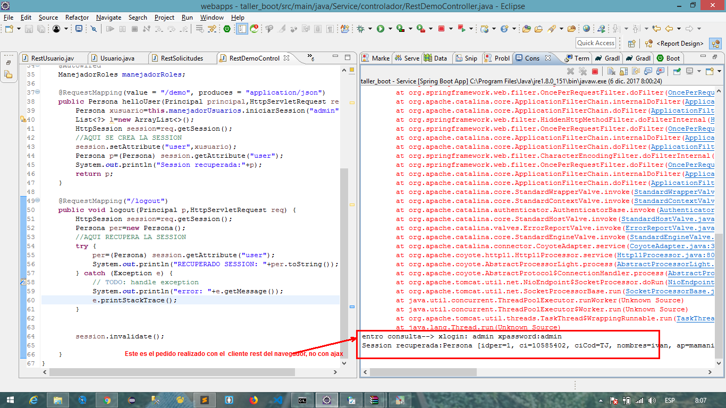Open the File menu
The width and height of the screenshot is (726, 408).
click(9, 18)
